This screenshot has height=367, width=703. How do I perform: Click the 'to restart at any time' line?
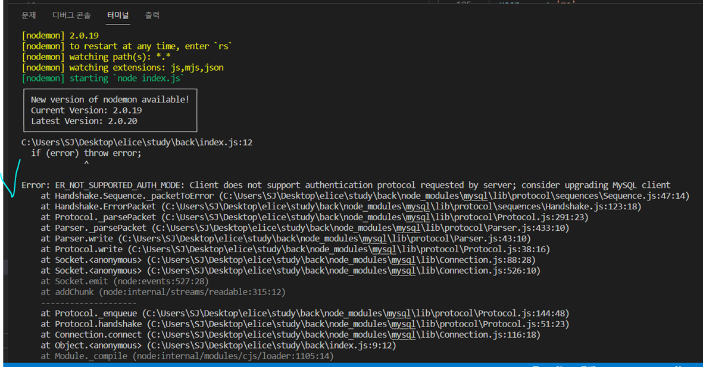(x=127, y=46)
